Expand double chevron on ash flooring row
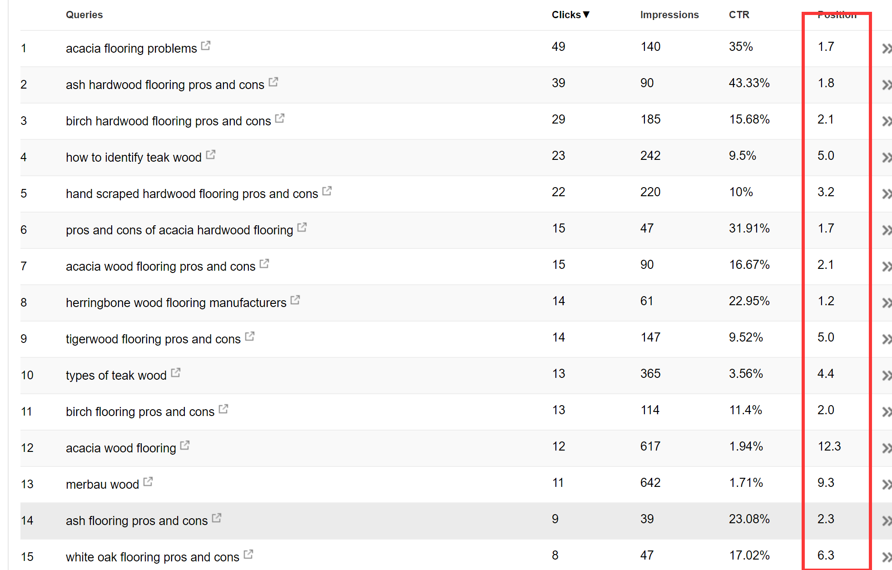 [887, 520]
